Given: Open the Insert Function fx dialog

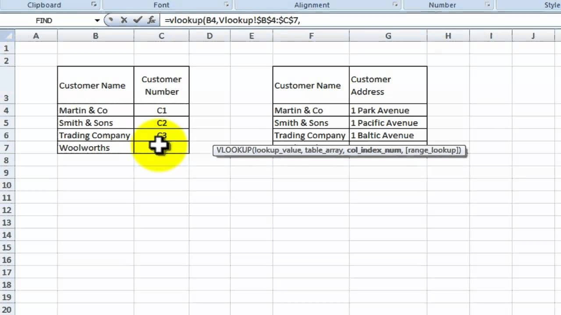Looking at the screenshot, I should pos(151,20).
